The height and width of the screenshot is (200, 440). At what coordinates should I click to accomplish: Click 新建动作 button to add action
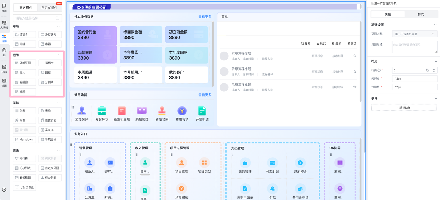click(x=404, y=108)
